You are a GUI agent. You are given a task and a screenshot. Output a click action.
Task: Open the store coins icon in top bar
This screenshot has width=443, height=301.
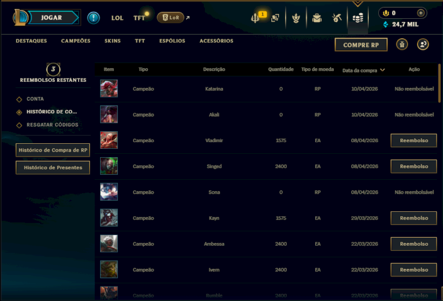(358, 18)
